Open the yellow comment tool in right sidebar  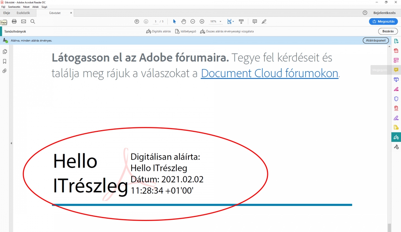click(396, 70)
